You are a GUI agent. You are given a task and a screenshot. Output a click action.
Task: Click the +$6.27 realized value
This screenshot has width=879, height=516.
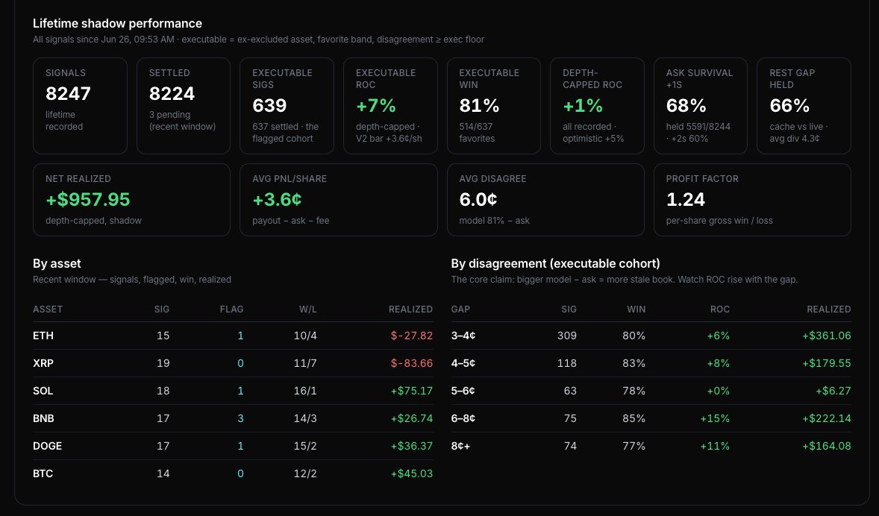pyautogui.click(x=833, y=391)
